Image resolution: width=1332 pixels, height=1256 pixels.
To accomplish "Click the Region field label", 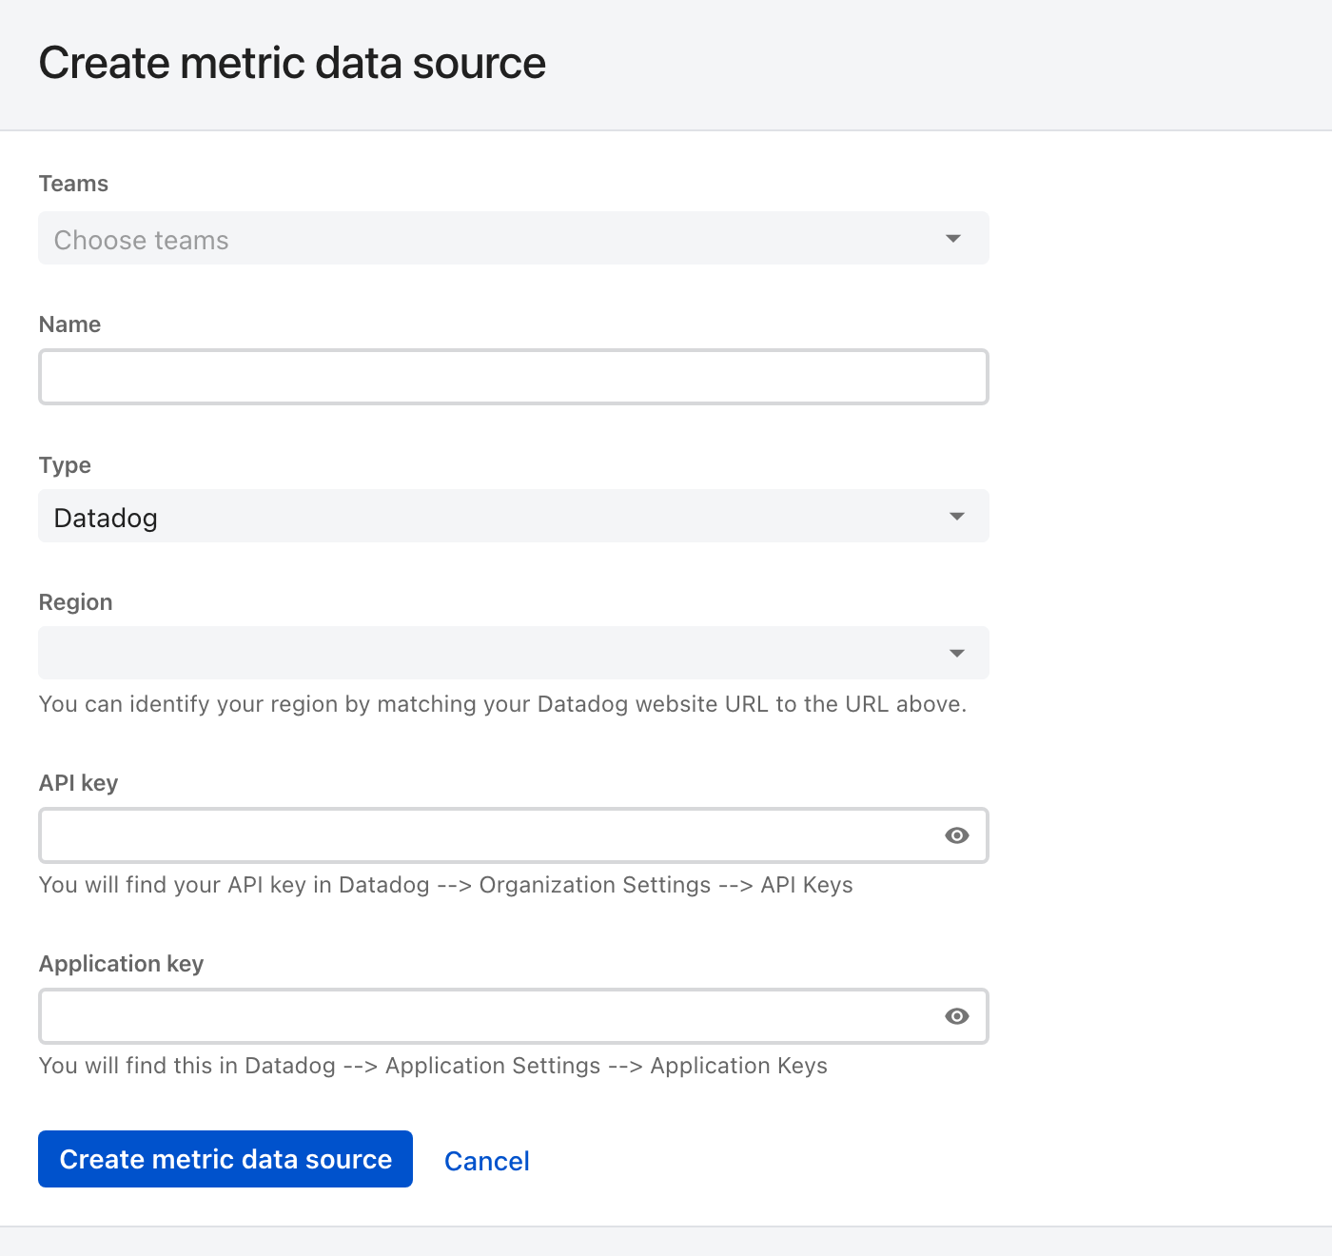I will [x=75, y=602].
